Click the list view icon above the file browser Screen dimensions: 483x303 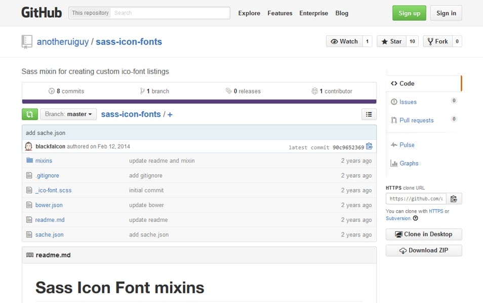tap(369, 114)
